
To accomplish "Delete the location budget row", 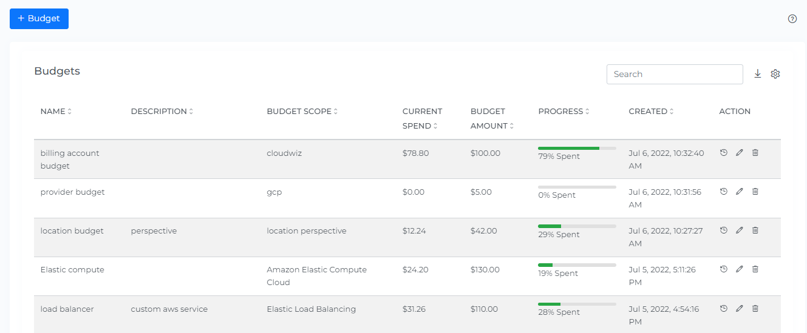I will tap(755, 230).
